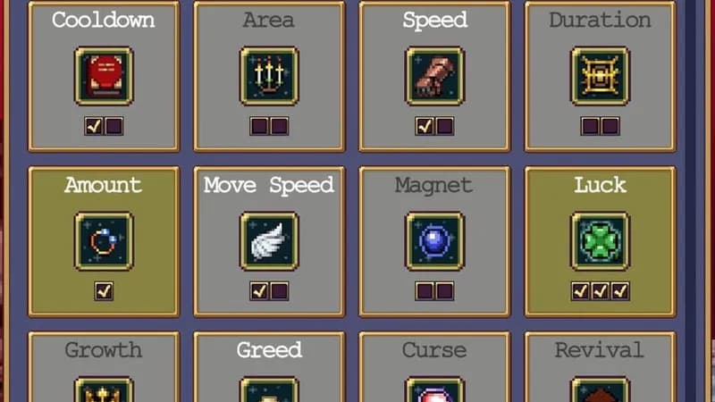Select the Curse power-up title
The width and height of the screenshot is (715, 402).
point(434,350)
